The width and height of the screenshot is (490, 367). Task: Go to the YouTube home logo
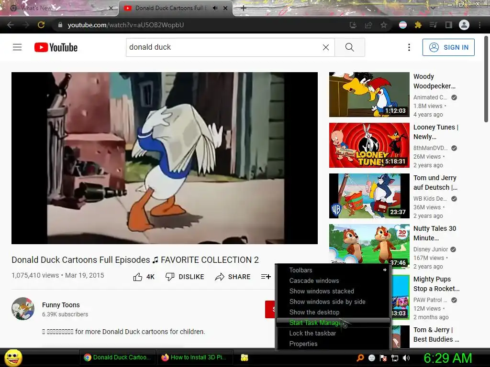tap(56, 47)
